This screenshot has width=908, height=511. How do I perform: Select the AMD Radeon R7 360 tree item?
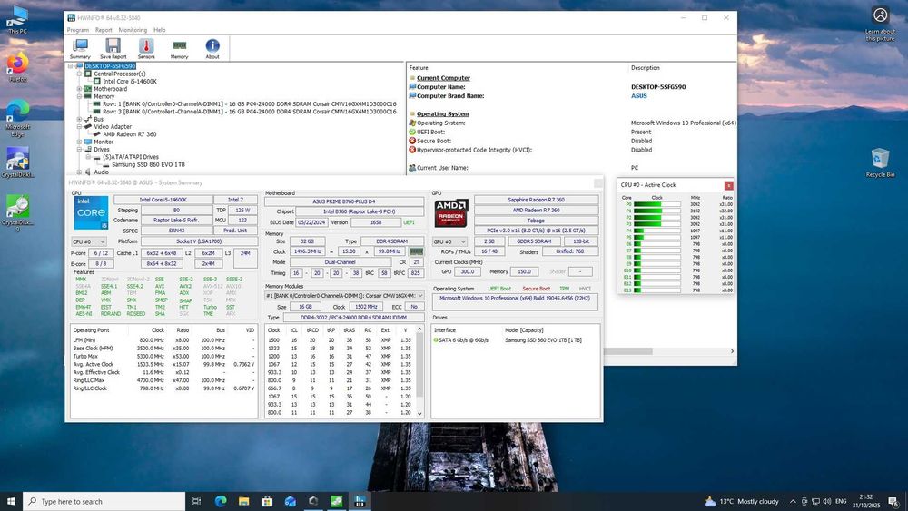[130, 134]
